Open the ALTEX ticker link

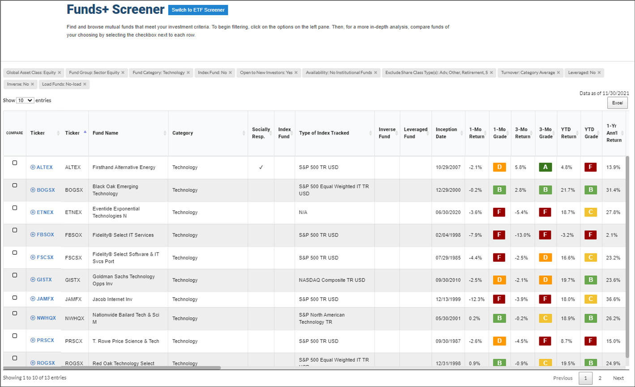(x=45, y=167)
